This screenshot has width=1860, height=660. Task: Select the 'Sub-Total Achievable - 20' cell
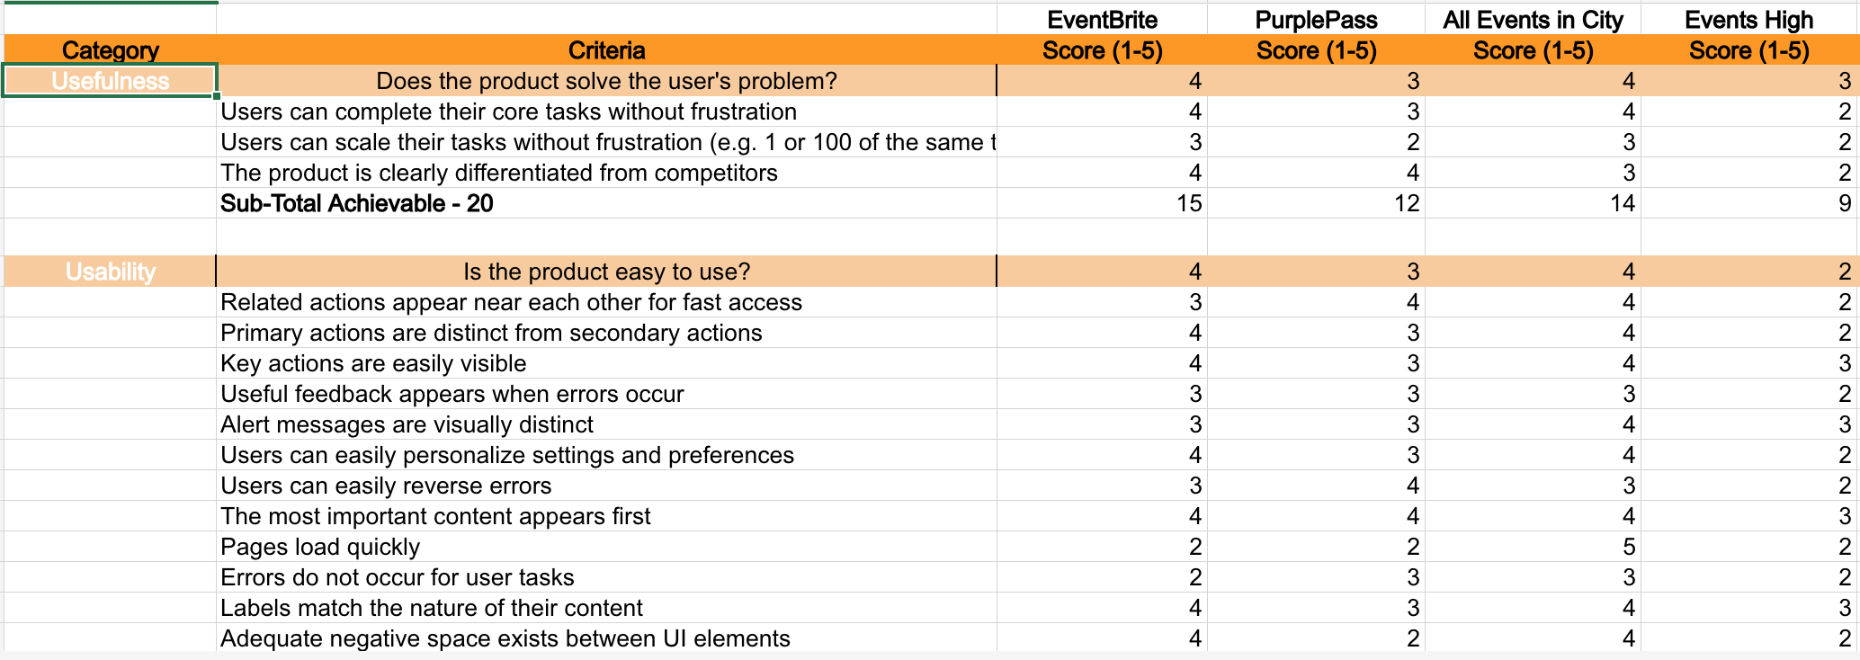point(606,203)
